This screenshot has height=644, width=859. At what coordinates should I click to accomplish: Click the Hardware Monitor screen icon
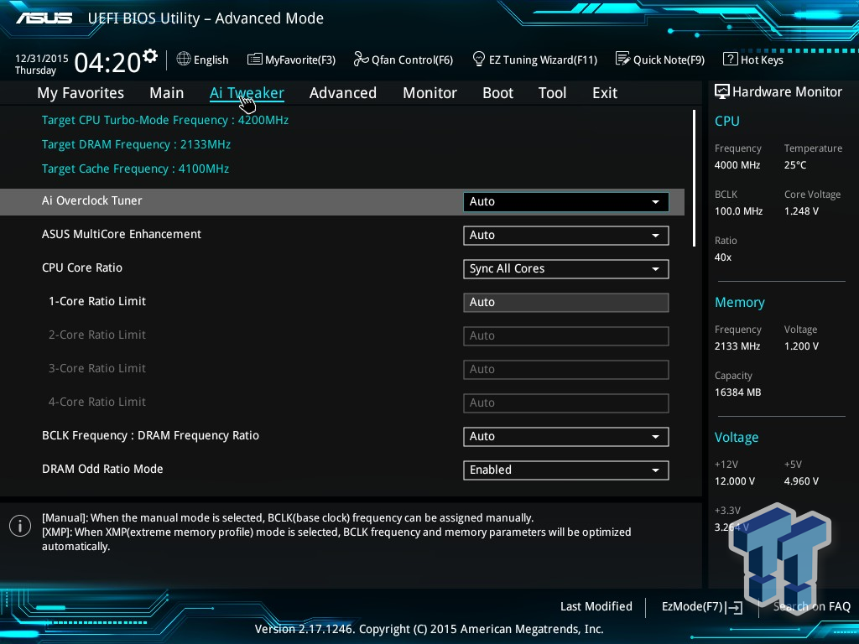[x=722, y=91]
